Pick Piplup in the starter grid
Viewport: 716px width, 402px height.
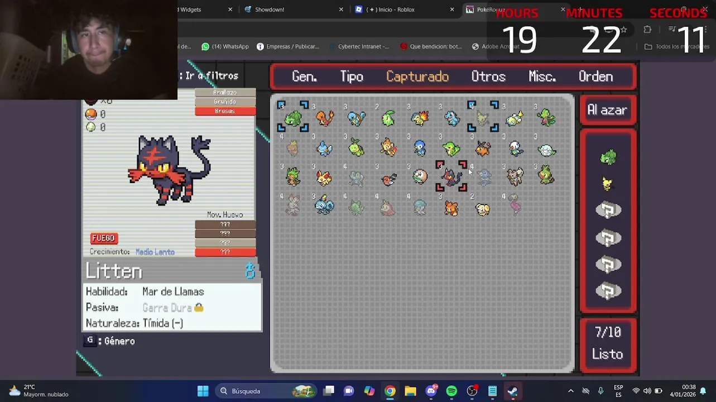(420, 148)
